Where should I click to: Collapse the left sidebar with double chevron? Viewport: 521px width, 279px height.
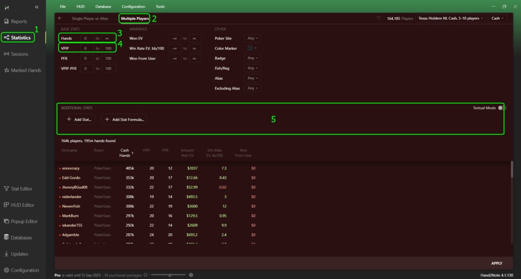point(37,7)
